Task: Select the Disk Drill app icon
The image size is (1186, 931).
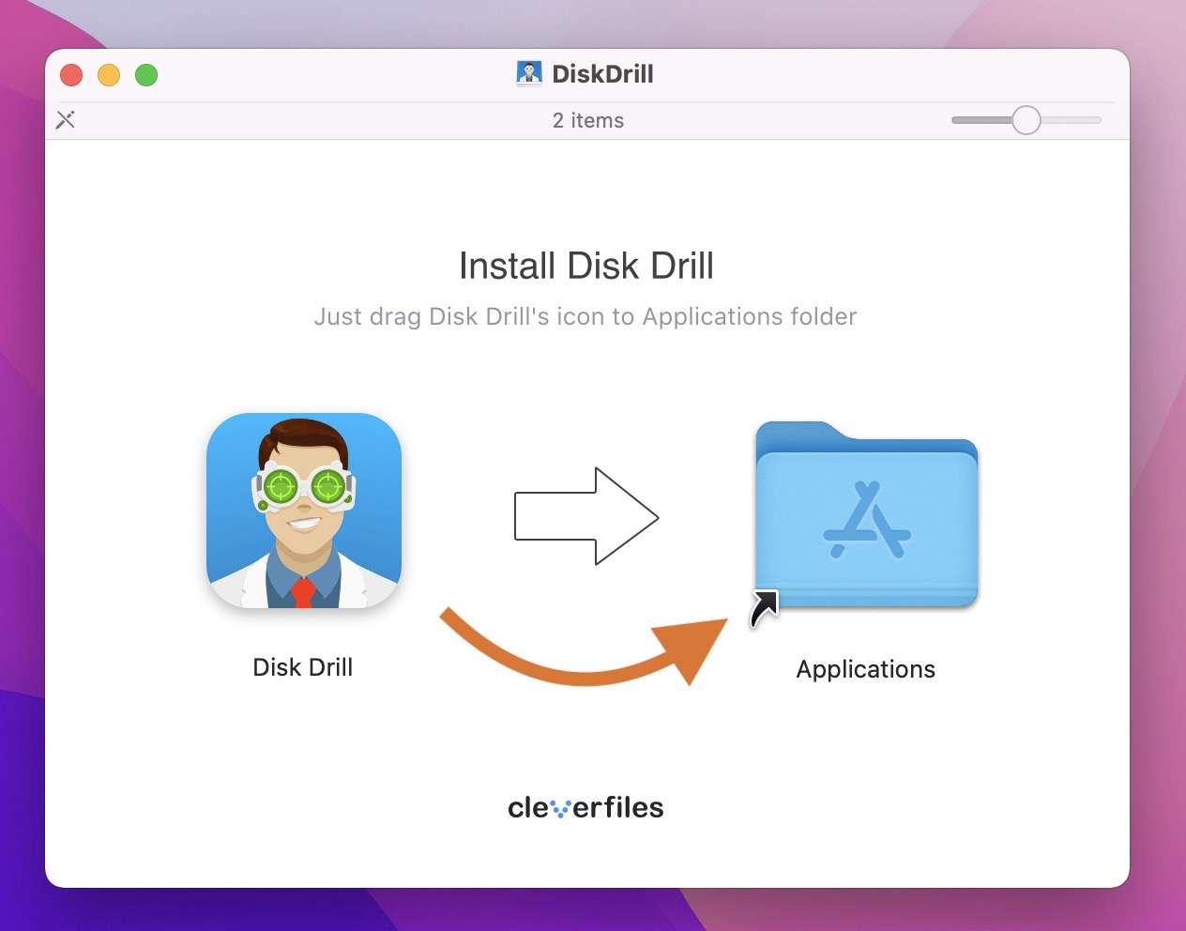Action: (x=304, y=511)
